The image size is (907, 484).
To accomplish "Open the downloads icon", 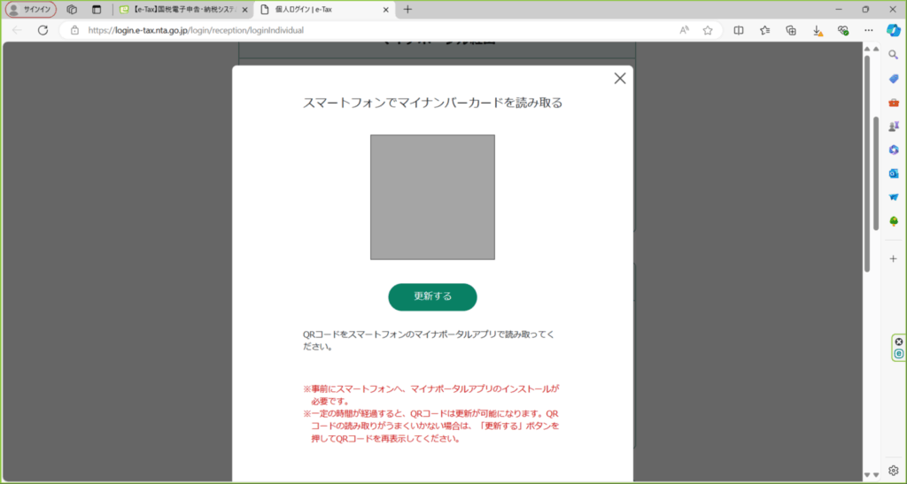I will [817, 31].
